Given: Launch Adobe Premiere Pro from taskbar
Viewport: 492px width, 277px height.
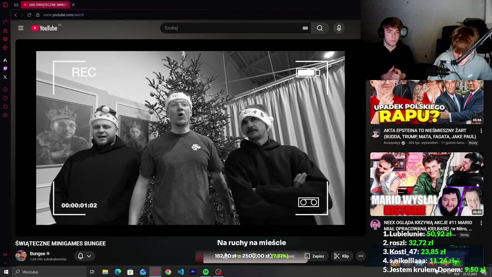Looking at the screenshot, I should [193, 272].
